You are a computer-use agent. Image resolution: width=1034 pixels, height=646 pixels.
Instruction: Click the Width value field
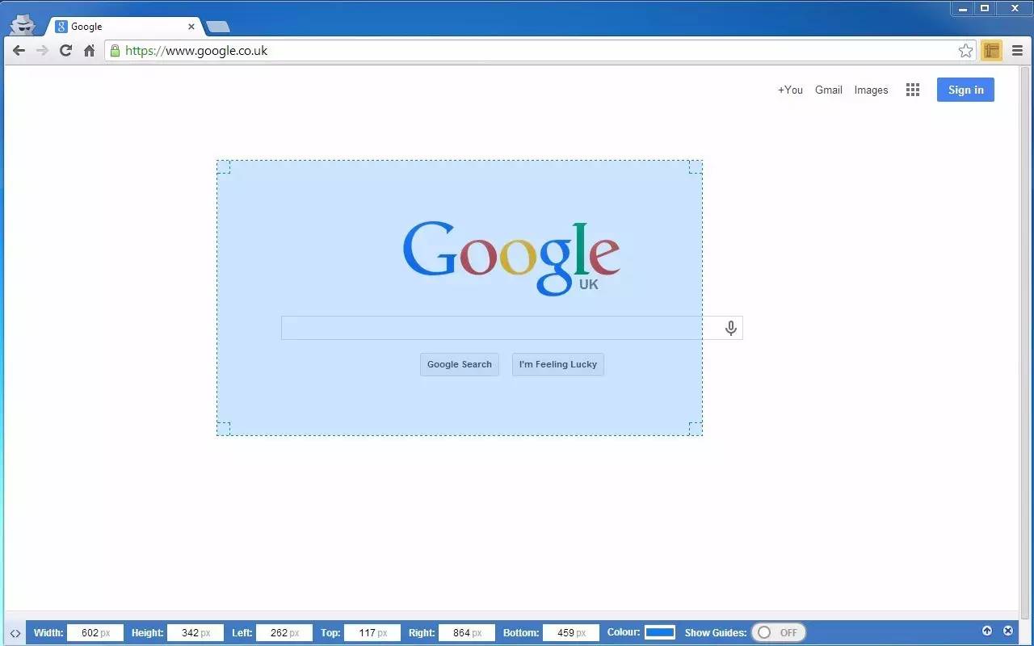point(95,632)
